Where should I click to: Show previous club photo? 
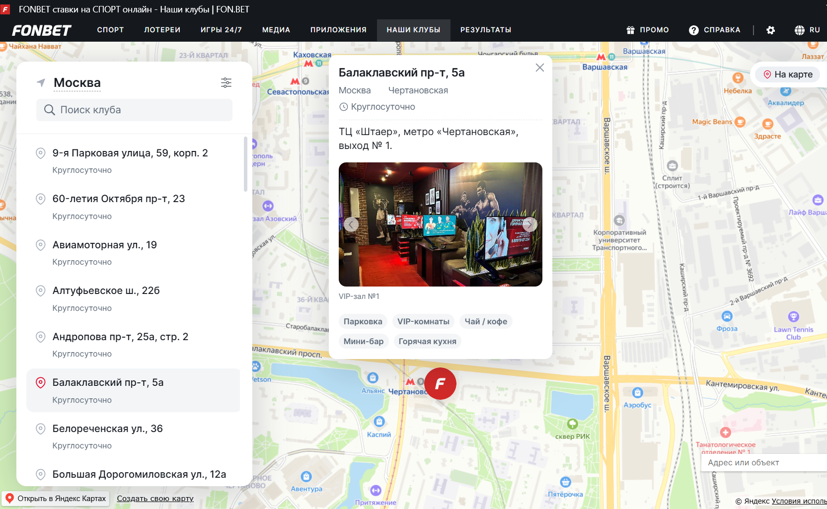click(351, 224)
